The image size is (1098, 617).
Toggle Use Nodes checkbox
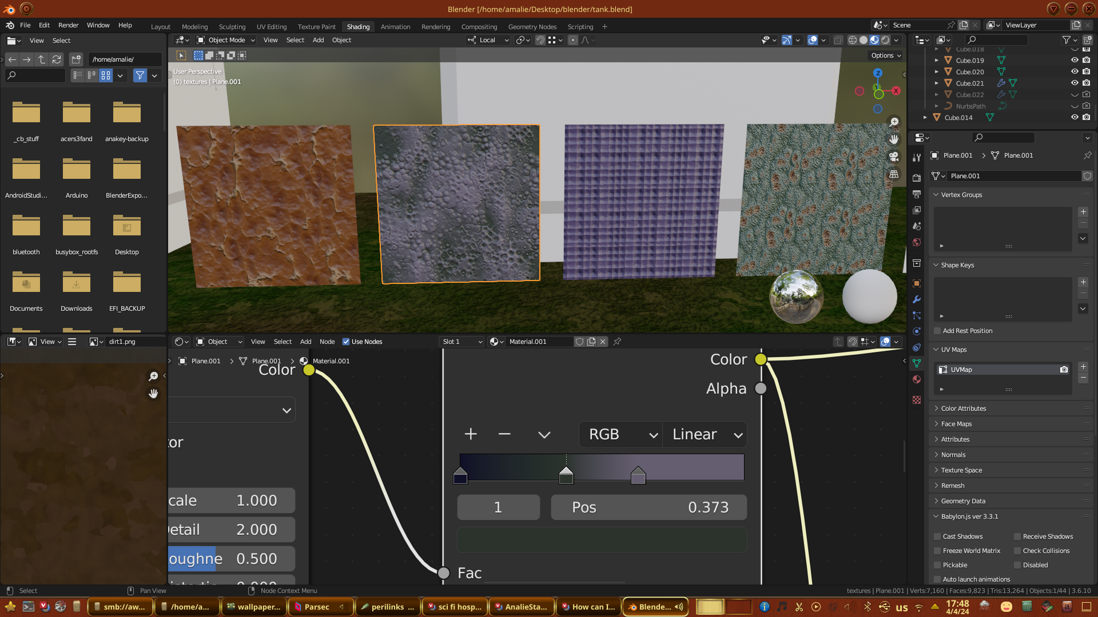tap(346, 342)
